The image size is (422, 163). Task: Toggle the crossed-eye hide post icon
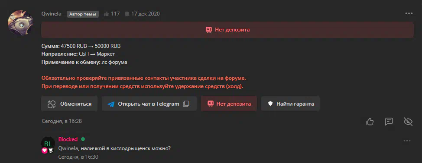408,122
